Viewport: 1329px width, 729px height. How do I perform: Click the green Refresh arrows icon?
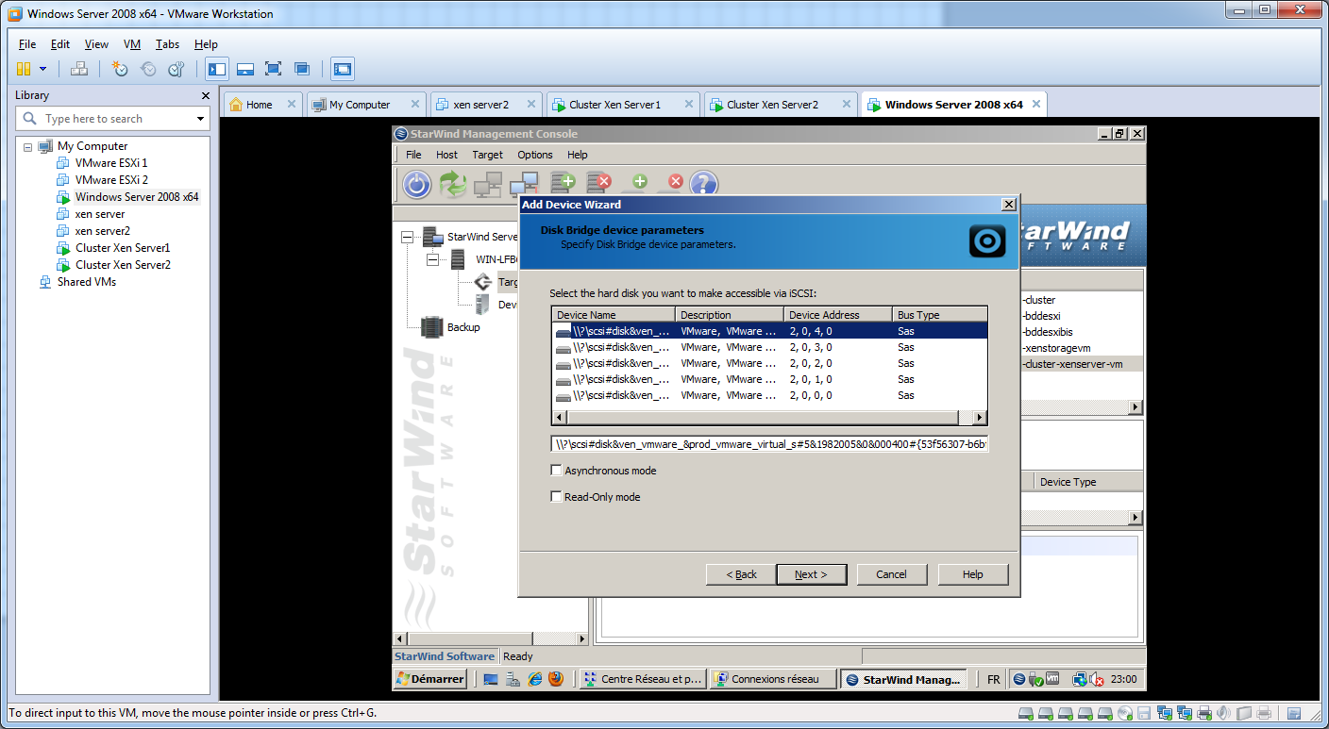tap(453, 185)
